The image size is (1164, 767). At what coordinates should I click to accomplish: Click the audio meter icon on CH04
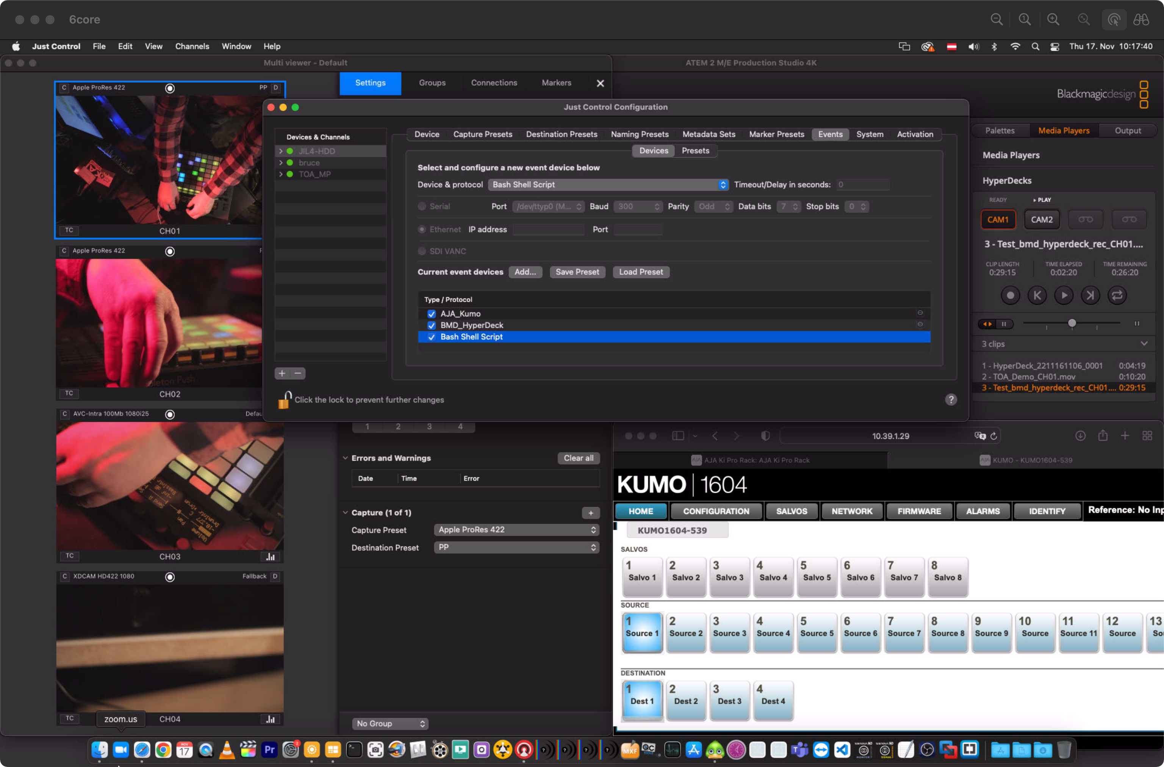coord(271,719)
